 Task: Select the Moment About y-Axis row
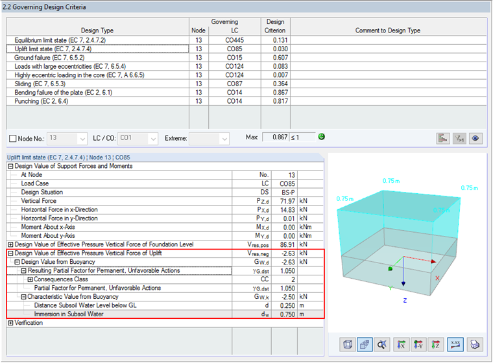[x=165, y=236]
